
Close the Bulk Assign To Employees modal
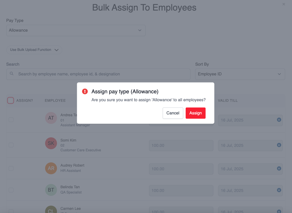click(x=284, y=4)
